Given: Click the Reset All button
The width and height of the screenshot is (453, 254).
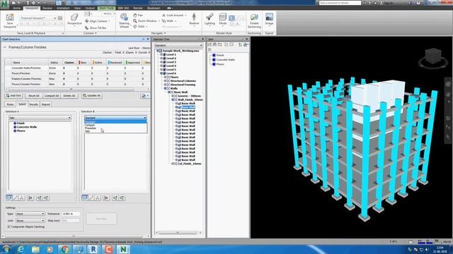Looking at the screenshot, I should point(33,96).
